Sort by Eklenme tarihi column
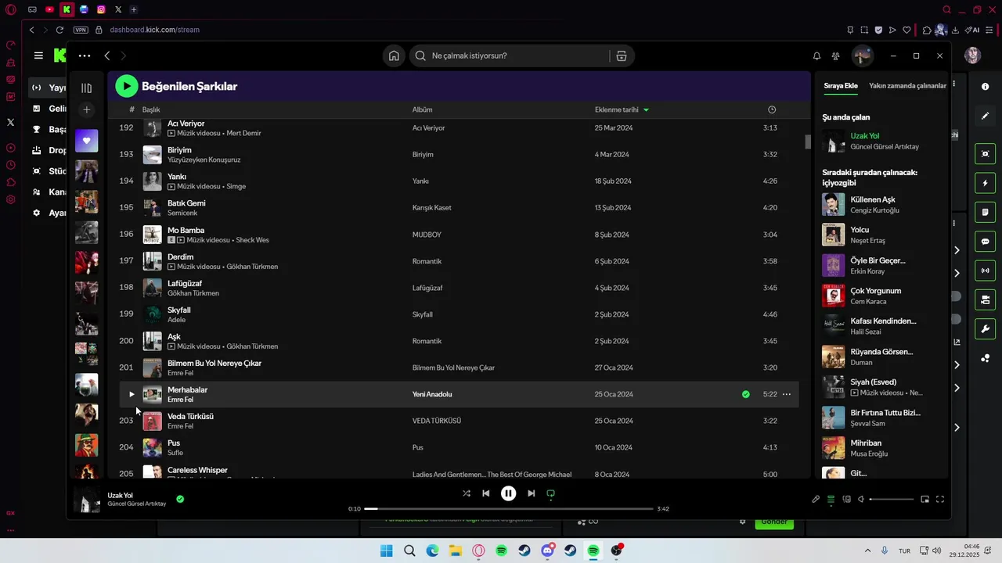 622,109
